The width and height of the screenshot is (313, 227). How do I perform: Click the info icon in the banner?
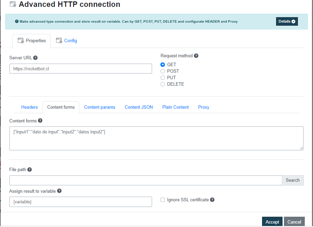[x=17, y=21]
